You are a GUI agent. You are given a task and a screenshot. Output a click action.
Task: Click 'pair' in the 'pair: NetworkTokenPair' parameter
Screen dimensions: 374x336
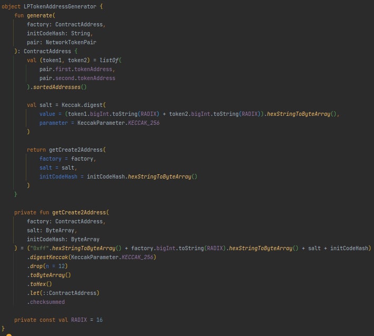point(33,42)
